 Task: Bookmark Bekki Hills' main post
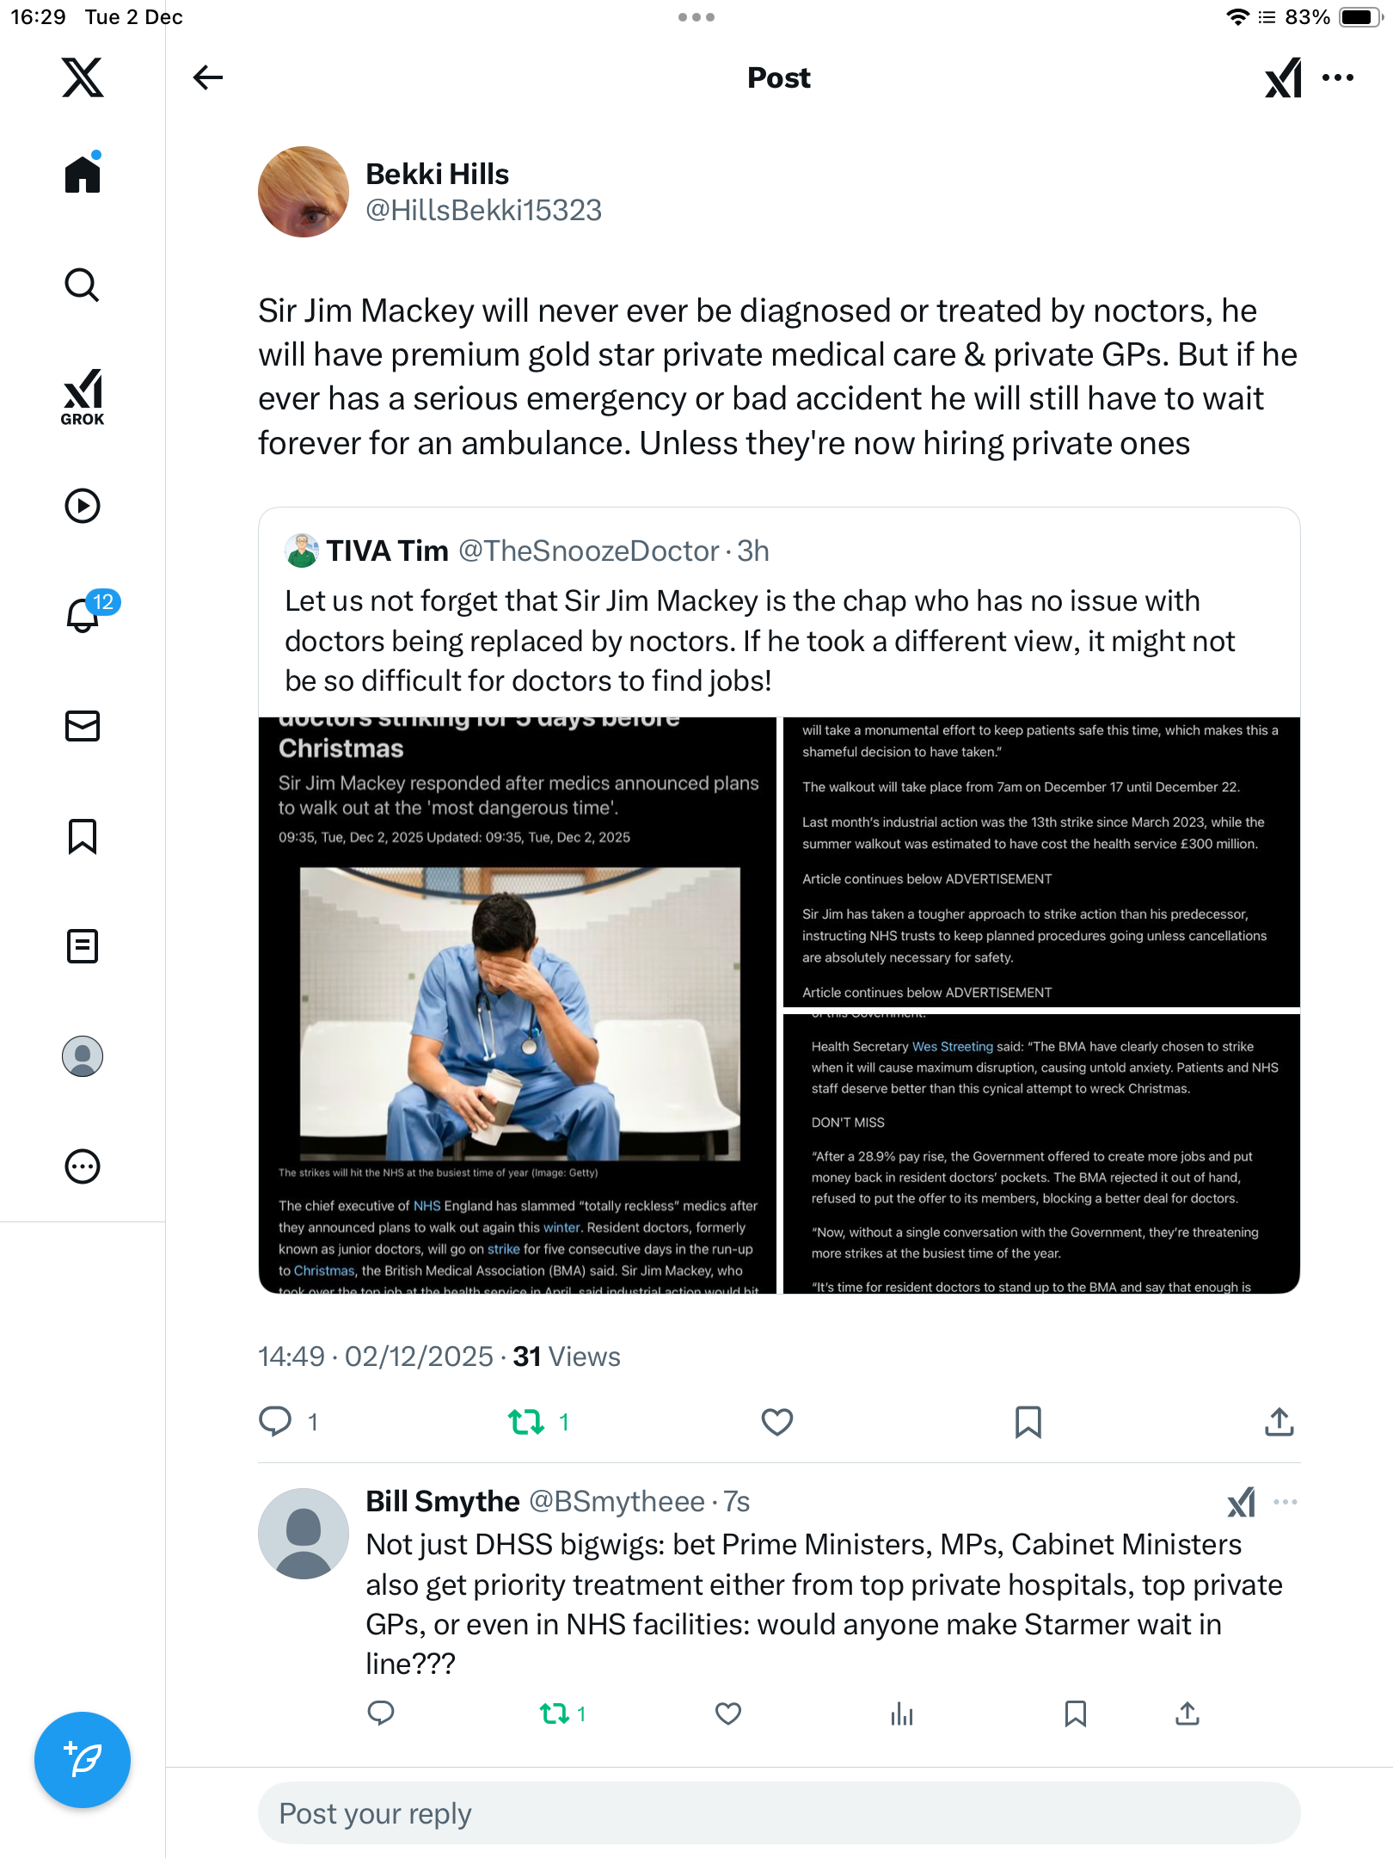(x=1028, y=1422)
